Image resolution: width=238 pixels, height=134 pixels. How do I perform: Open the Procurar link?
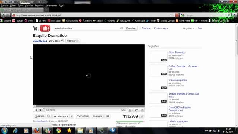(x=146, y=28)
